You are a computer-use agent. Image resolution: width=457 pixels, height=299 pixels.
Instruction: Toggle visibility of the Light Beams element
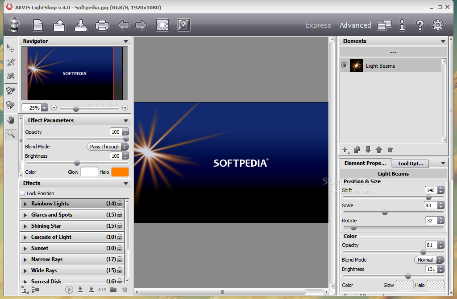tap(345, 65)
